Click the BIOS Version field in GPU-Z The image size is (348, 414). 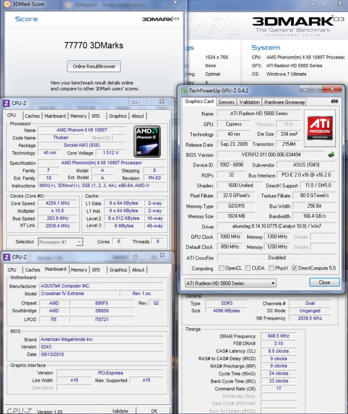click(x=271, y=155)
